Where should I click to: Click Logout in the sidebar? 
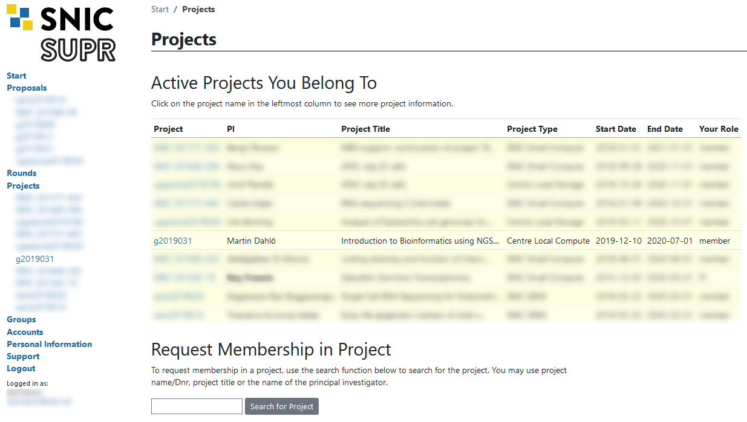click(x=21, y=368)
